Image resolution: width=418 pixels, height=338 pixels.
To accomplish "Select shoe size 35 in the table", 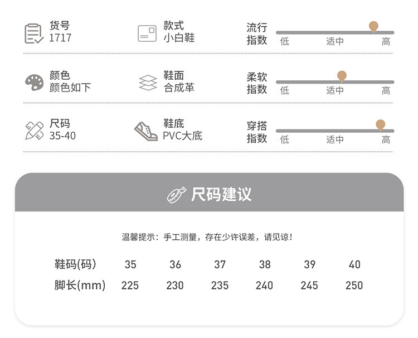I will point(130,264).
